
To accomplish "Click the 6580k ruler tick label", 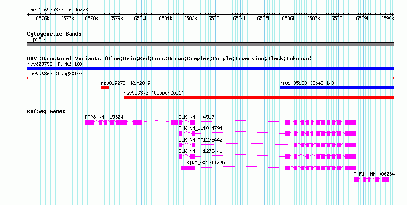I will pyautogui.click(x=141, y=18).
